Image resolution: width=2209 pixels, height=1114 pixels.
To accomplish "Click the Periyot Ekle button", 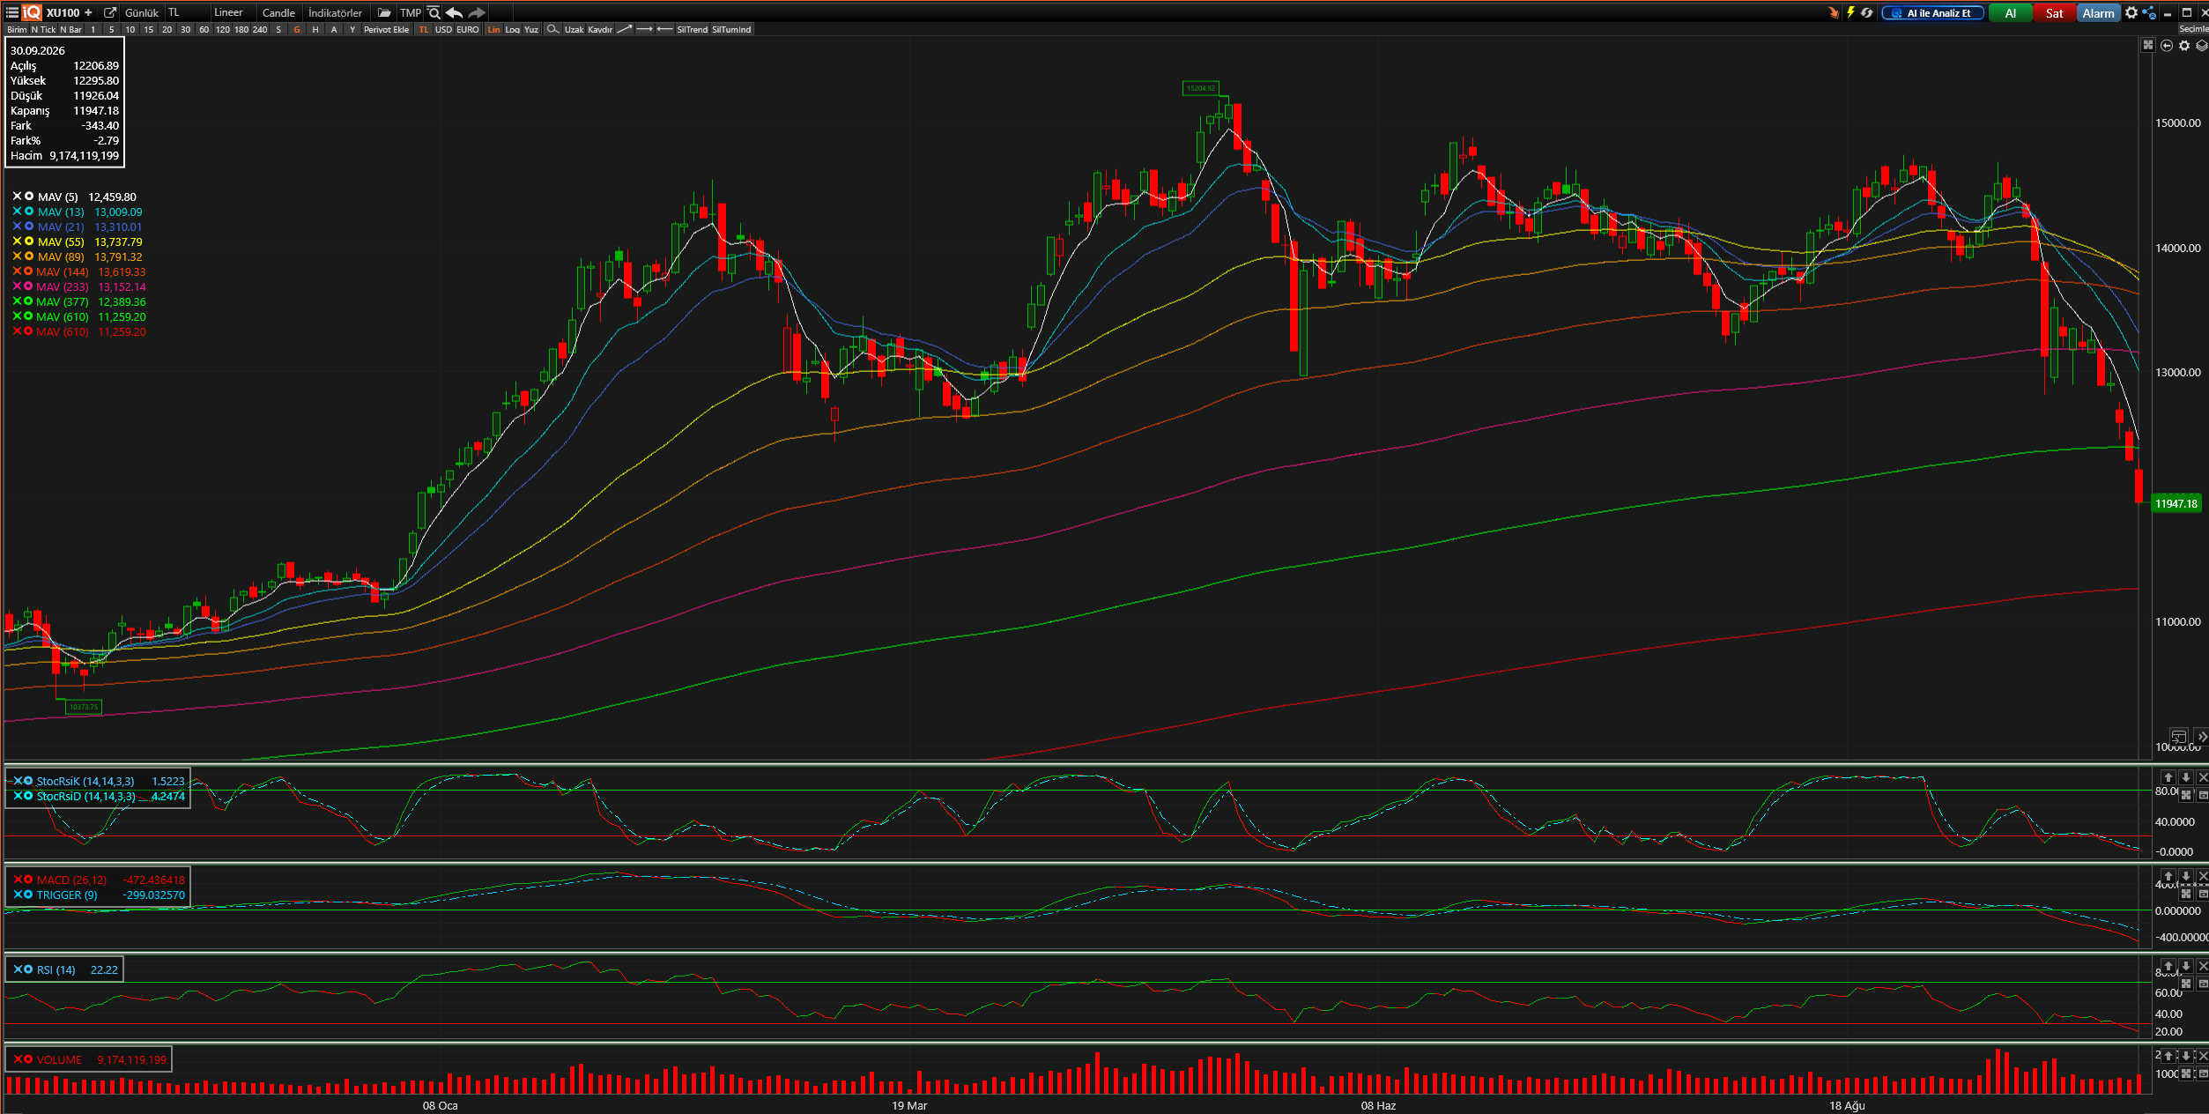I will 386,29.
